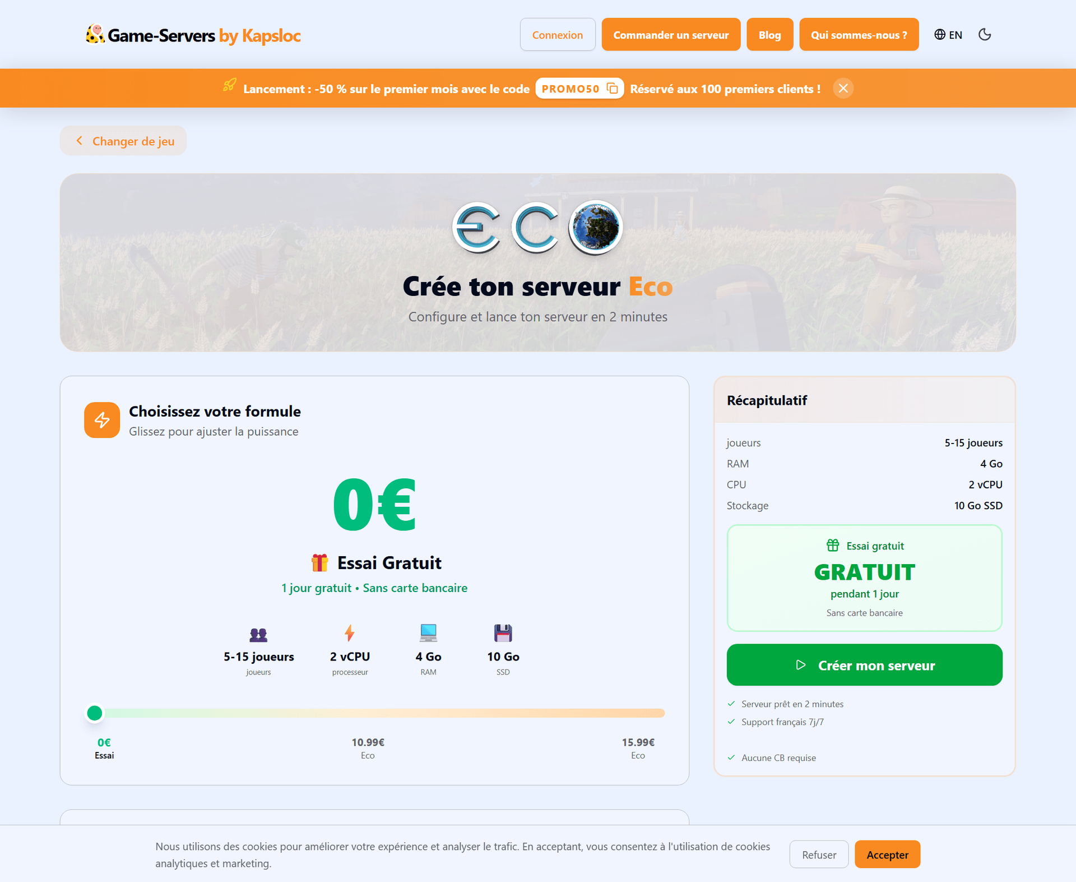This screenshot has height=882, width=1076.
Task: Click 5-15 joueurs value in Récapitulatif
Action: point(973,442)
